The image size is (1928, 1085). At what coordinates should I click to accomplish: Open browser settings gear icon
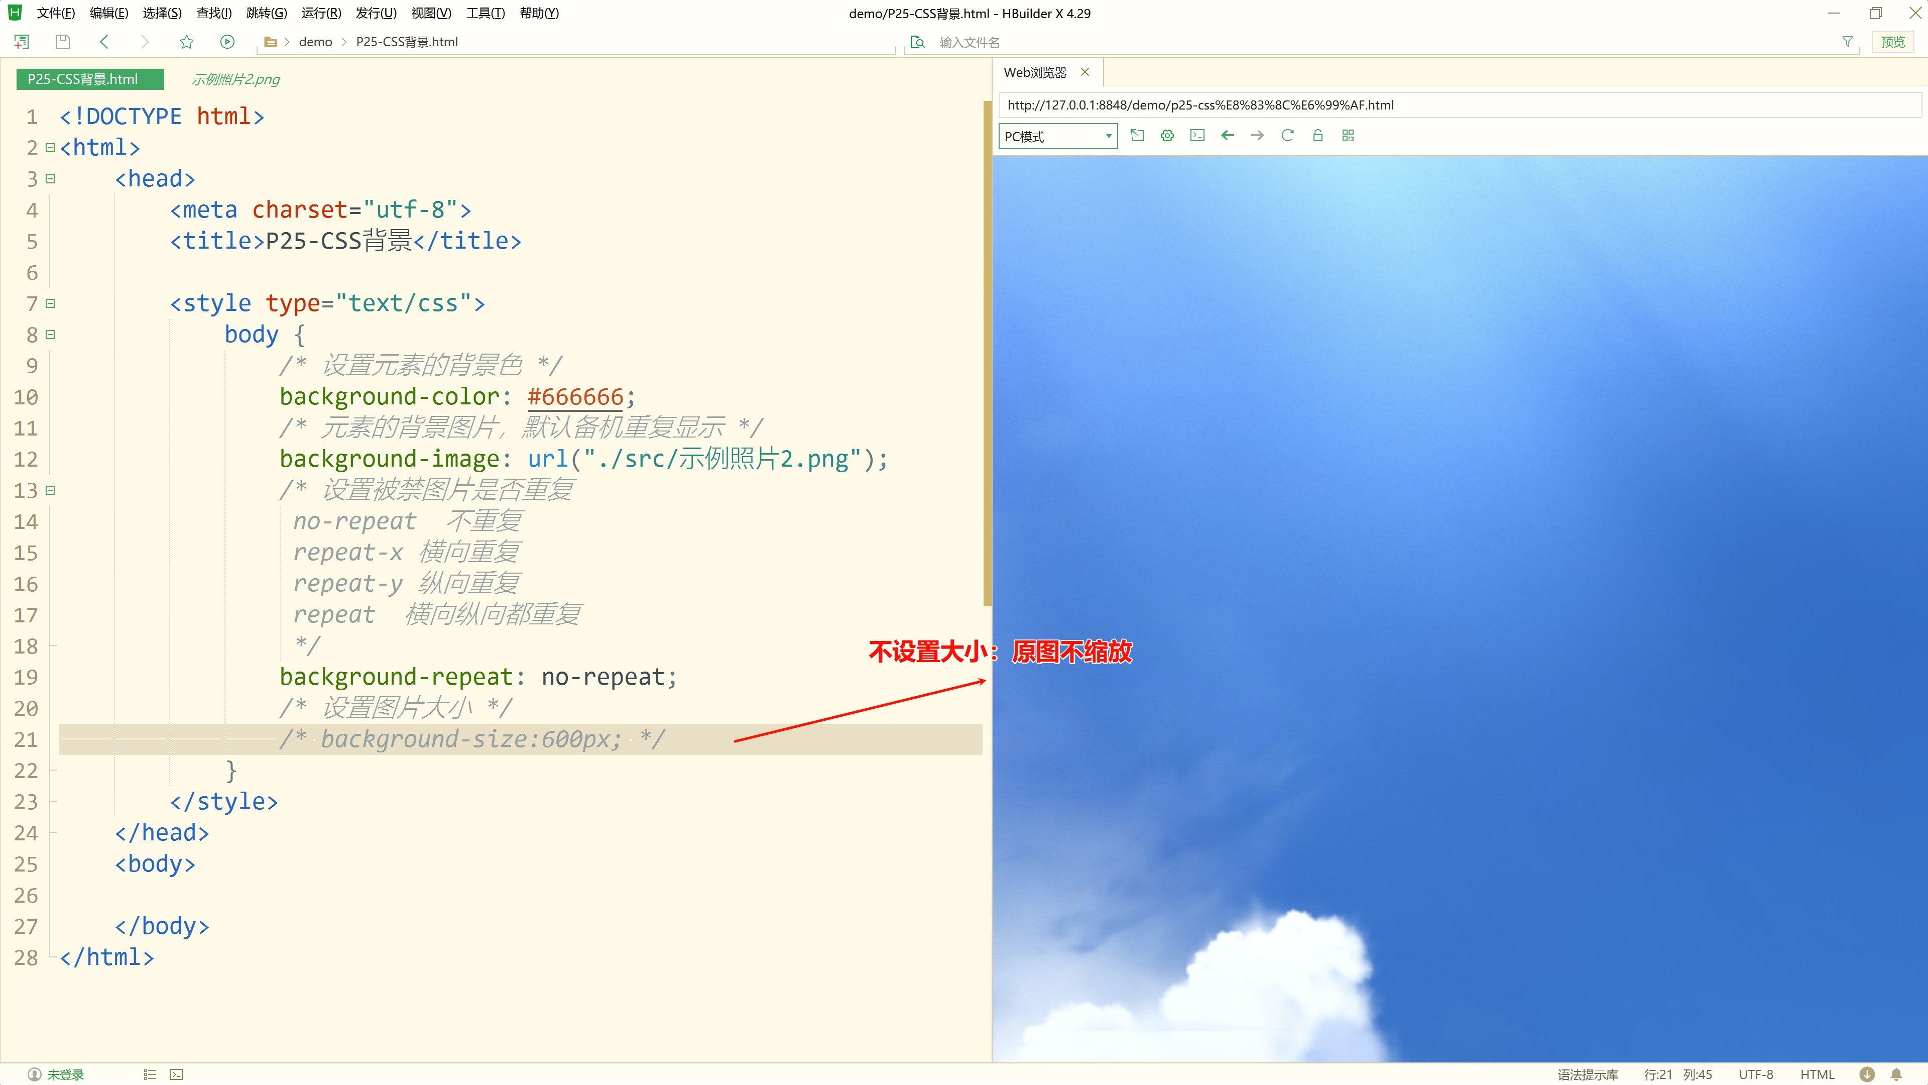pos(1167,136)
